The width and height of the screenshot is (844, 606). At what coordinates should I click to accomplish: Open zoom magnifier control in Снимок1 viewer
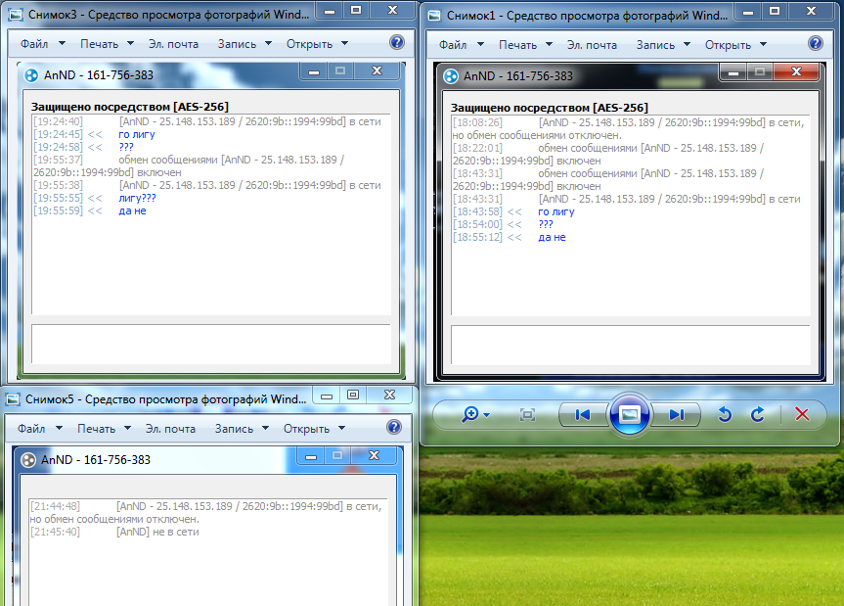(x=470, y=414)
